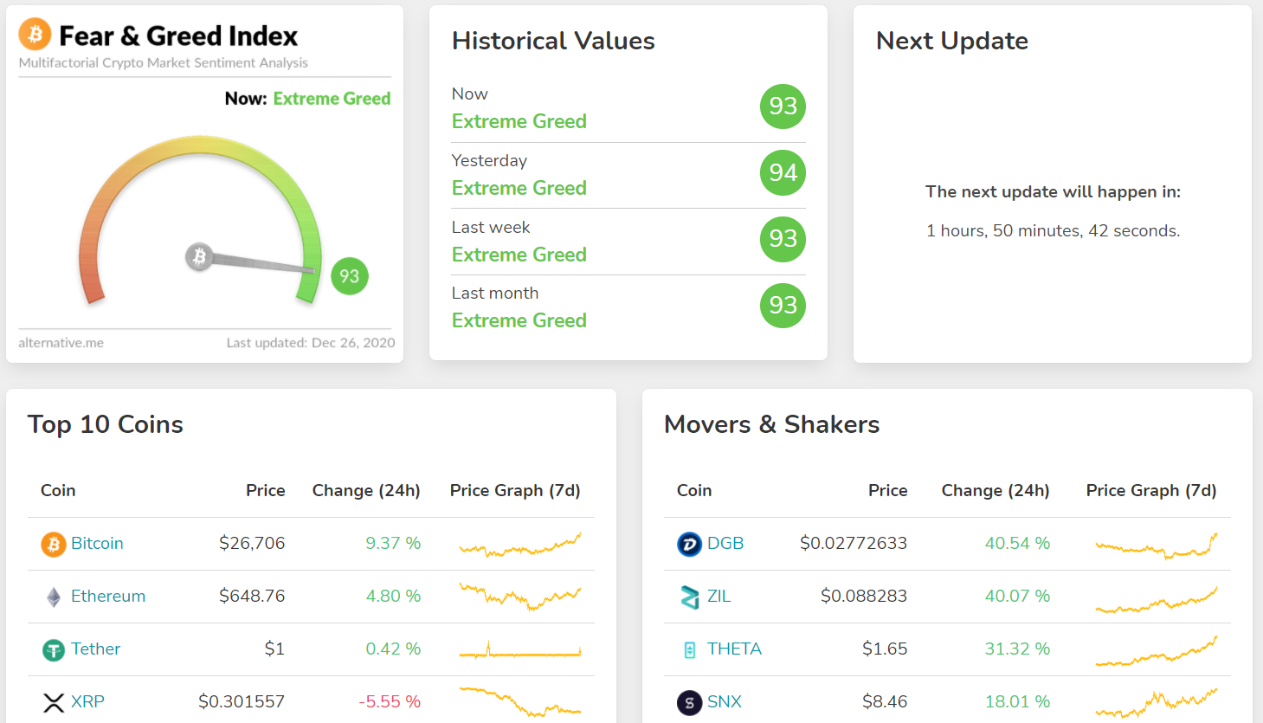
Task: Click the 93 badge for Last month
Action: coord(783,306)
